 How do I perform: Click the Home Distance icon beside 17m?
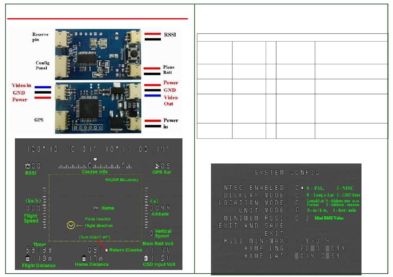pos(84,258)
